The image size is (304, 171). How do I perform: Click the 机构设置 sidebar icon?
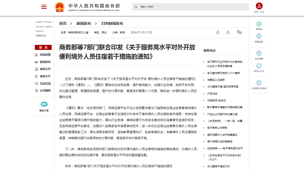click(36, 55)
